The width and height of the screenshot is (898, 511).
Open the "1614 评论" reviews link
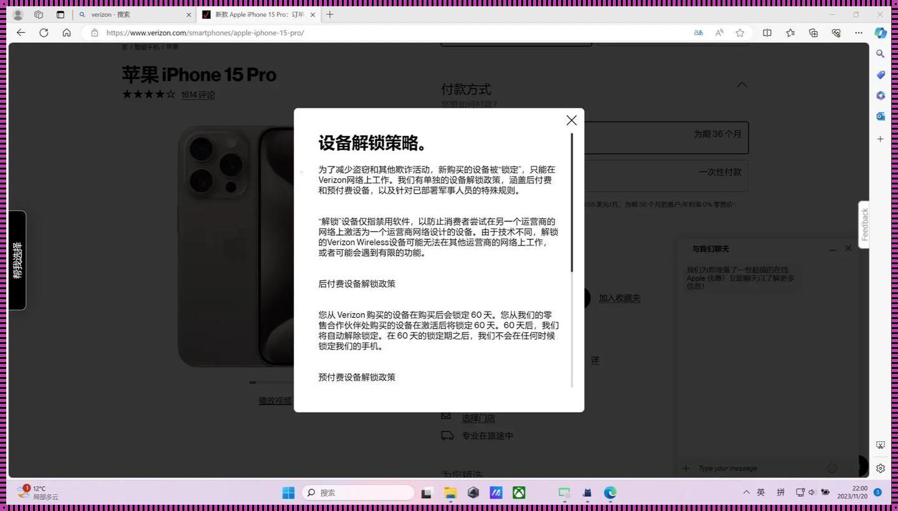click(x=198, y=95)
